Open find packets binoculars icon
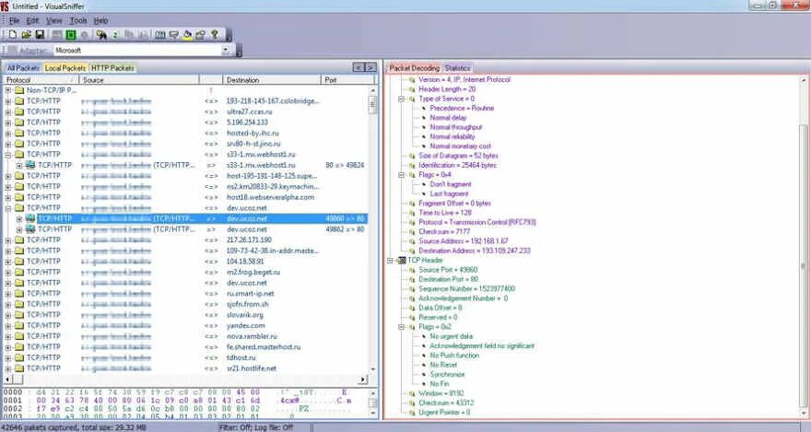 pyautogui.click(x=101, y=35)
